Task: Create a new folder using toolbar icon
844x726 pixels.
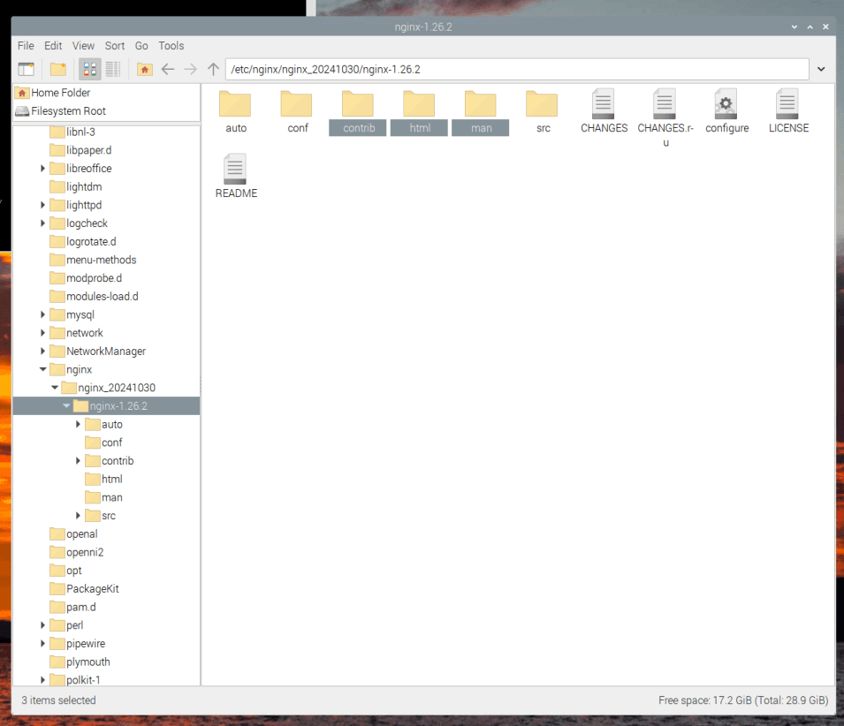Action: pos(58,69)
